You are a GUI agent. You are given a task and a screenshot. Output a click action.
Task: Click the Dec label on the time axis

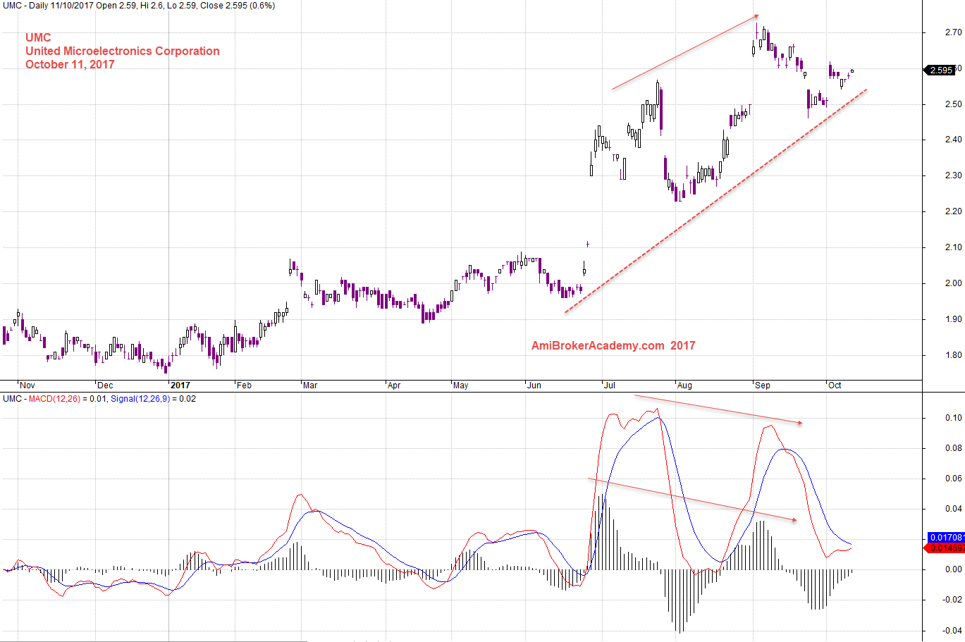pyautogui.click(x=105, y=385)
